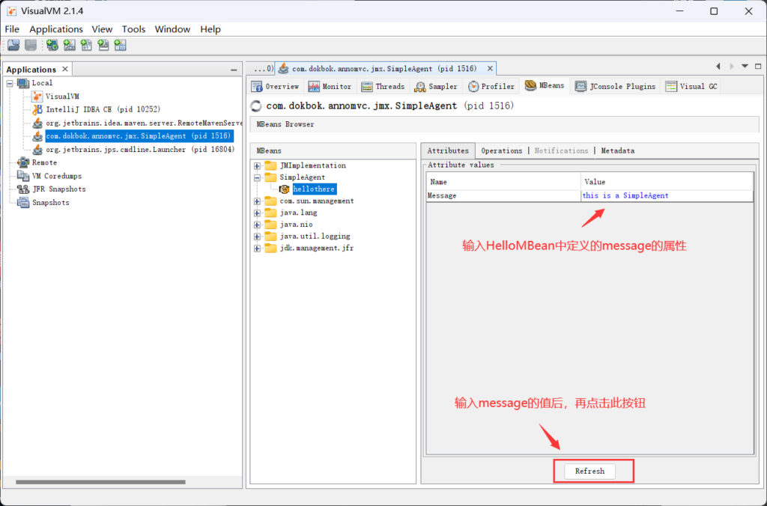Collapse the Local node
This screenshot has height=506, width=767.
10,83
